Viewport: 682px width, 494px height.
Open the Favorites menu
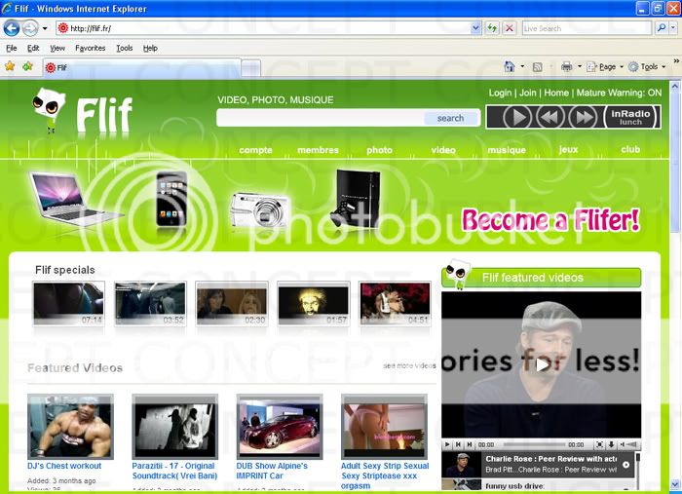90,49
